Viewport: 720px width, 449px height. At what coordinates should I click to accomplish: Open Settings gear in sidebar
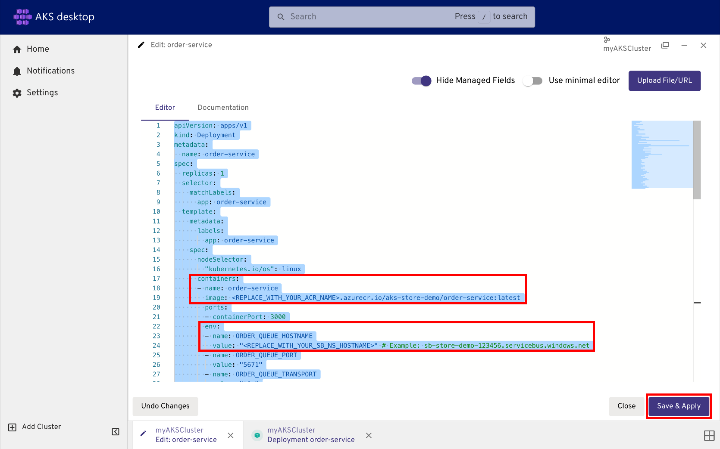(17, 93)
